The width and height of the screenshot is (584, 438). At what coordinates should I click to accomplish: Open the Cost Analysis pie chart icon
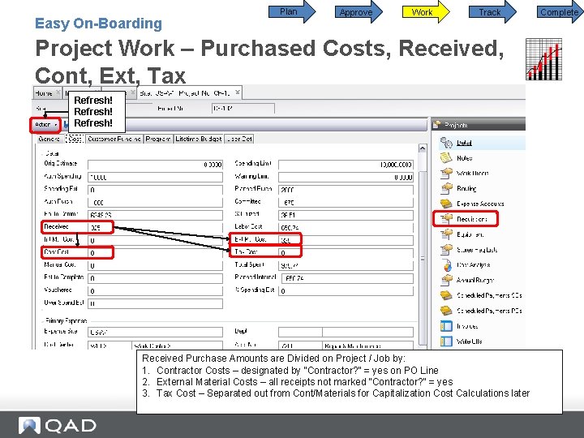coord(446,264)
